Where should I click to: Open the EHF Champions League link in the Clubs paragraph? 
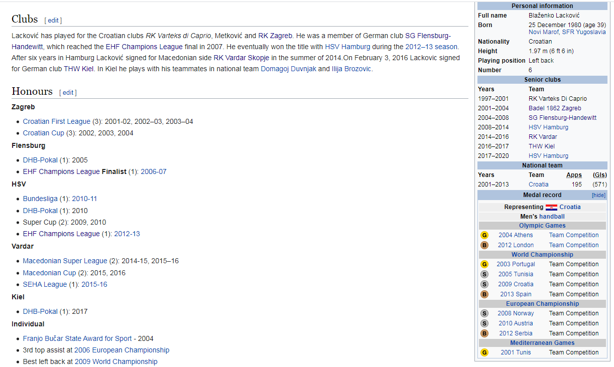click(144, 47)
